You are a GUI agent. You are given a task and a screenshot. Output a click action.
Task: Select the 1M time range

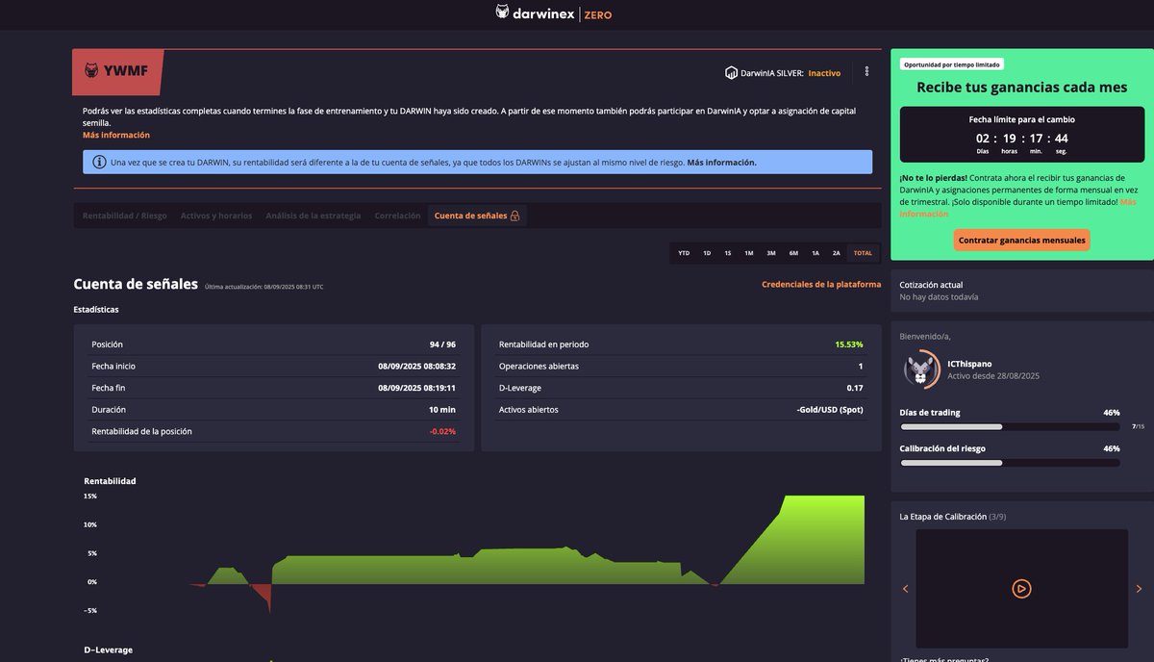[749, 253]
